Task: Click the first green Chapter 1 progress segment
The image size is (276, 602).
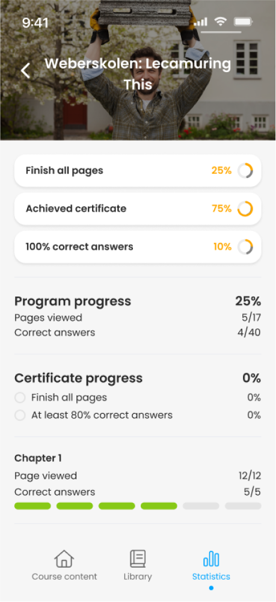Action: tap(32, 506)
